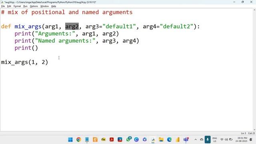Open the clock showing 09:31 PM
Image resolution: width=256 pixels, height=144 pixels.
[241, 140]
